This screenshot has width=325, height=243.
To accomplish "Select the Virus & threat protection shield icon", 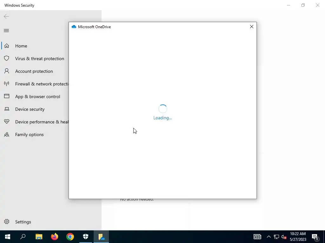I will [x=7, y=58].
